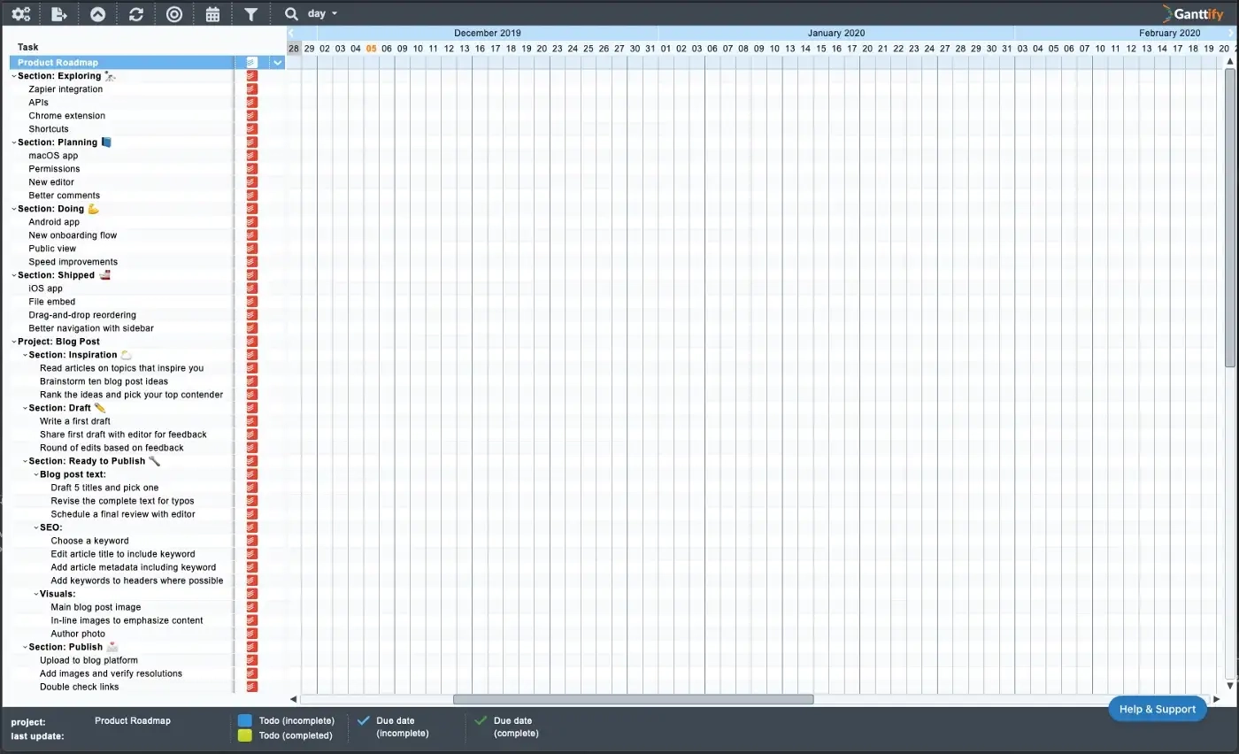Screen dimensions: 1239x754
Task: Click the filter funnel icon
Action: tap(250, 13)
